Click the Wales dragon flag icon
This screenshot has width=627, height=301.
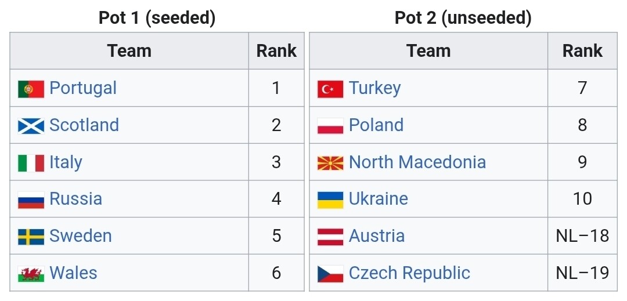(x=31, y=274)
